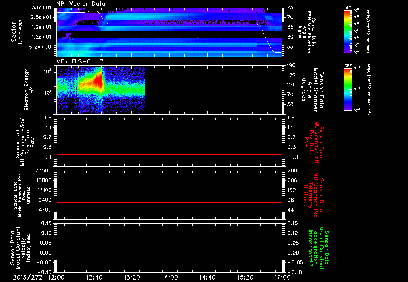The image size is (408, 282).
Task: Click the "16:00" time axis label
Action: tap(282, 277)
